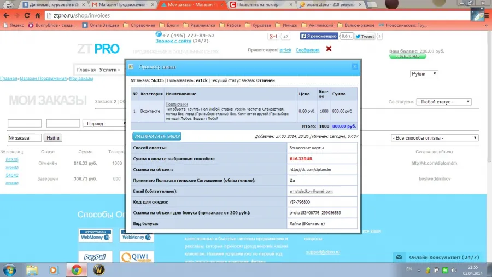Screen dimensions: 492x277
Task: Open the 'Все способы оплаты' dropdown
Action: (x=435, y=138)
